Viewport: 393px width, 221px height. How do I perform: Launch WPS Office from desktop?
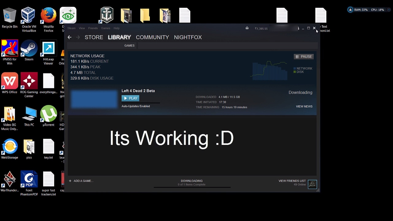pyautogui.click(x=10, y=83)
